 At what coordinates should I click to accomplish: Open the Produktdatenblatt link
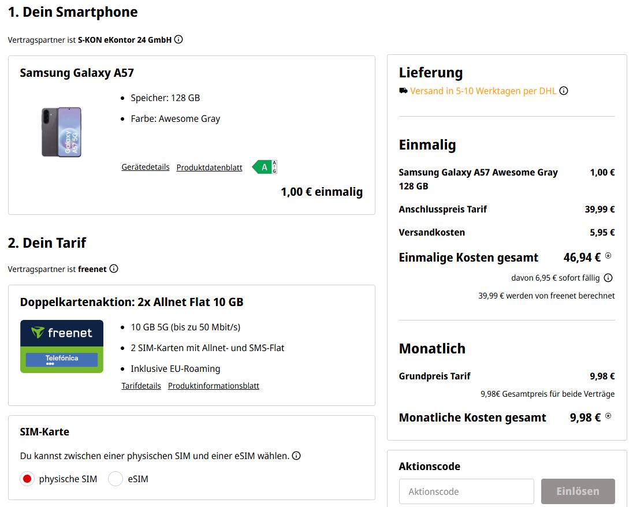209,167
